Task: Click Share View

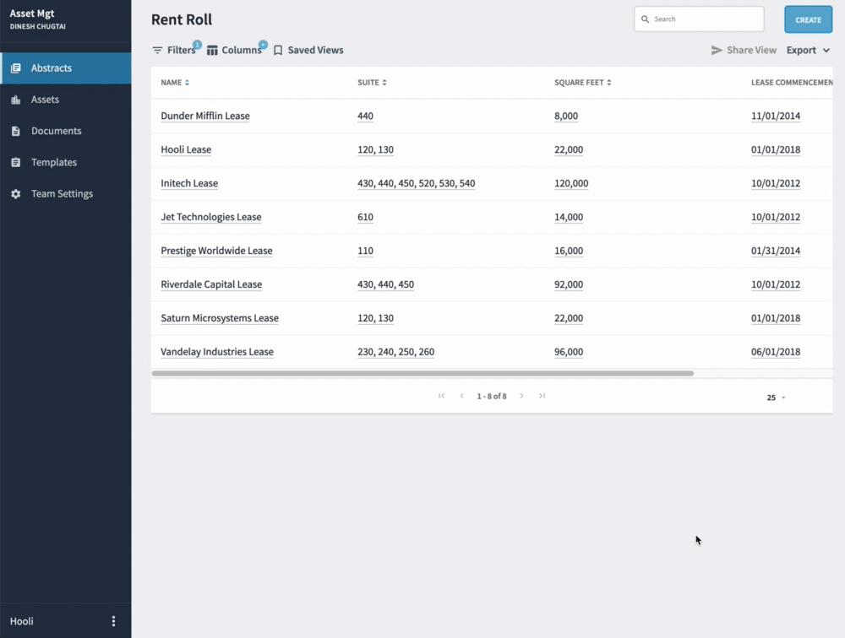Action: pos(744,50)
